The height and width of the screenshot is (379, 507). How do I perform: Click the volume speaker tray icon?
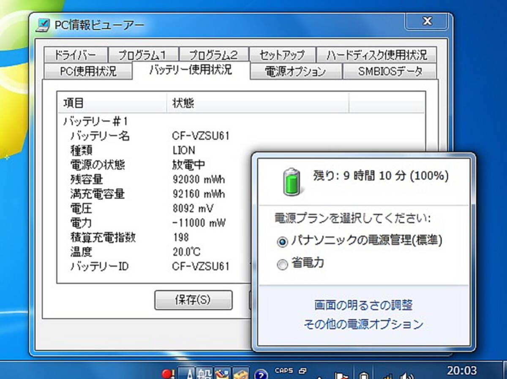coord(406,375)
